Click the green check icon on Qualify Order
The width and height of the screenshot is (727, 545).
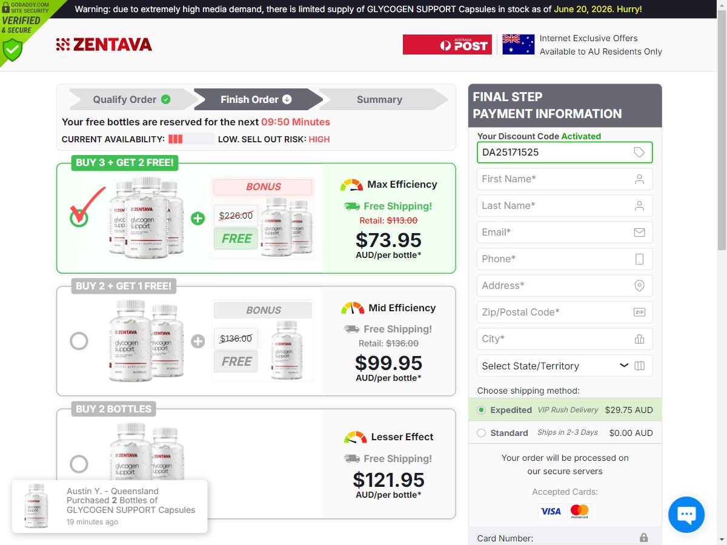tap(165, 99)
